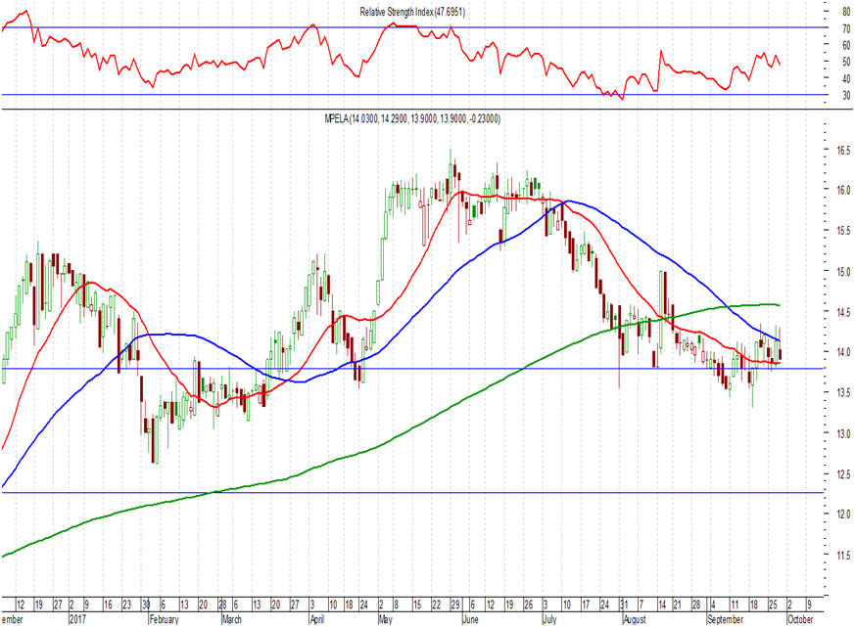Select the 2017 year label
Viewport: 855px width, 627px height.
[78, 620]
